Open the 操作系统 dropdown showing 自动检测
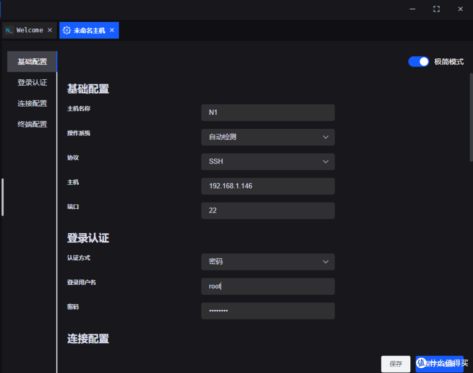Viewport: 473px width, 373px height. click(x=268, y=137)
